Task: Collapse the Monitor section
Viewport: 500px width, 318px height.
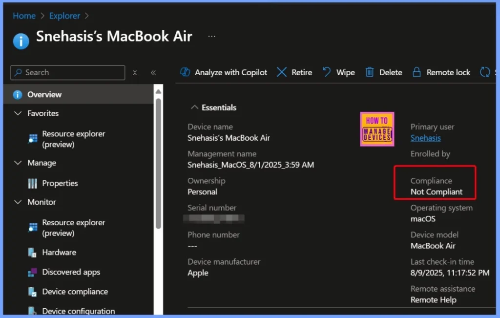Action: [18, 202]
